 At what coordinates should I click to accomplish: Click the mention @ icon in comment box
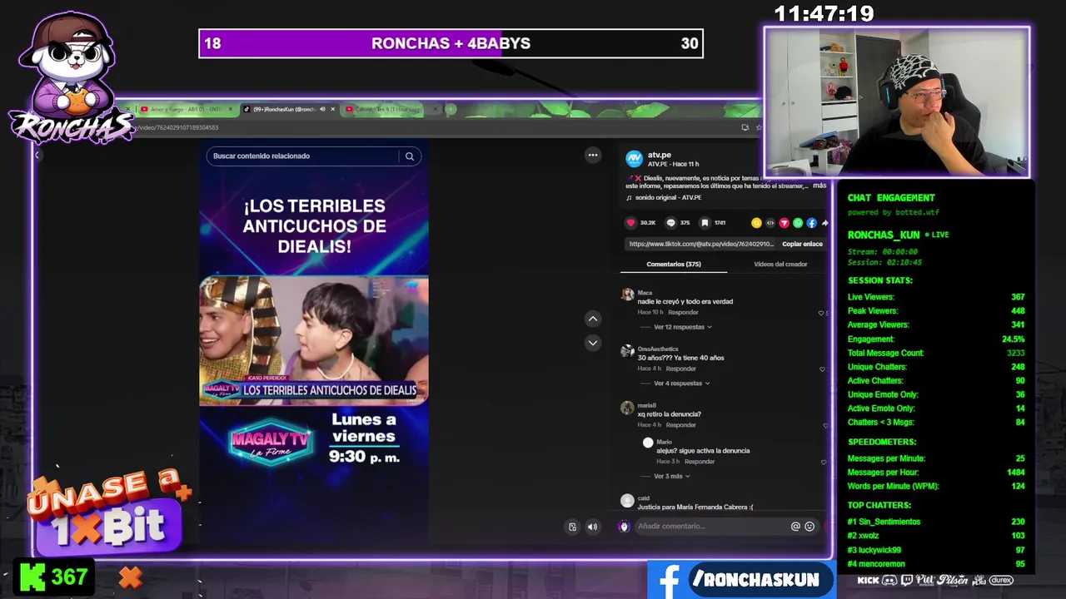click(795, 526)
